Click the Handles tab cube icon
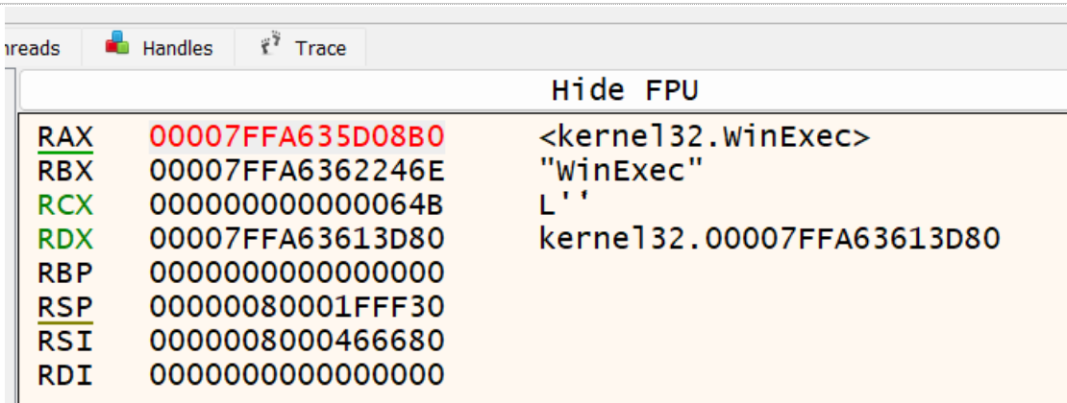The width and height of the screenshot is (1067, 403). tap(117, 43)
